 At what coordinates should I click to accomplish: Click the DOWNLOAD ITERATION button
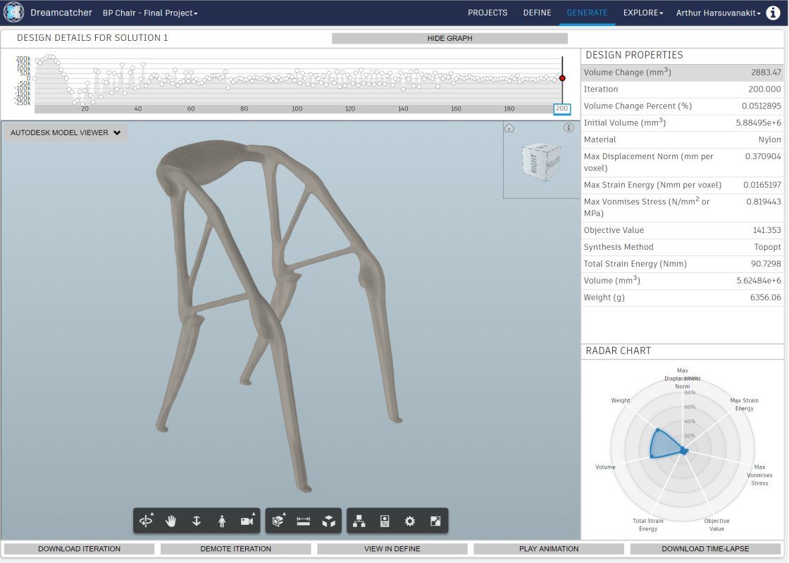pos(78,548)
